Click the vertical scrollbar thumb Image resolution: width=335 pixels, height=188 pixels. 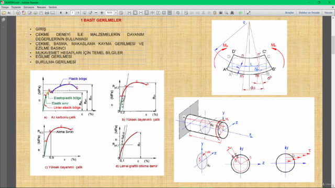333,45
